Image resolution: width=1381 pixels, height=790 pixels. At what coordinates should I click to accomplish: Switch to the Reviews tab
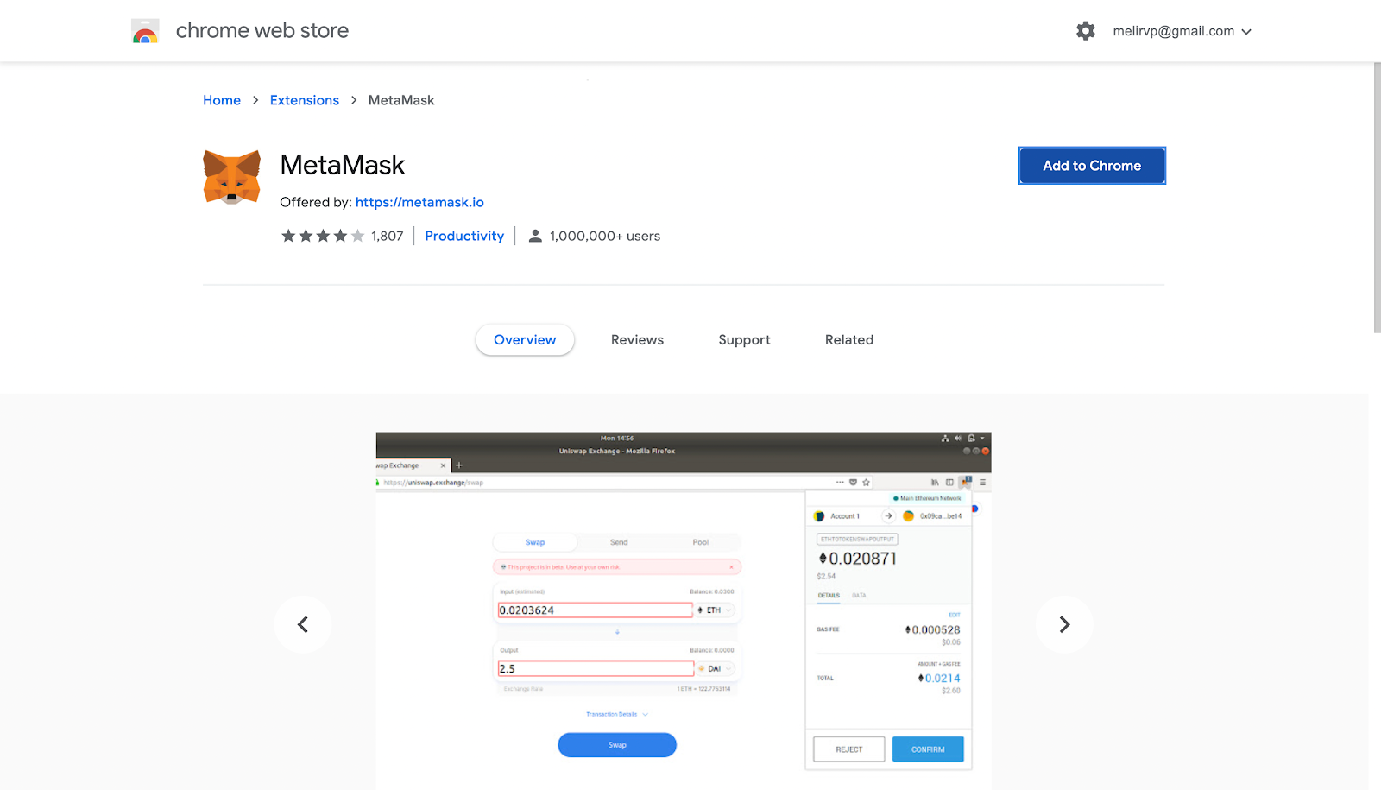(637, 340)
